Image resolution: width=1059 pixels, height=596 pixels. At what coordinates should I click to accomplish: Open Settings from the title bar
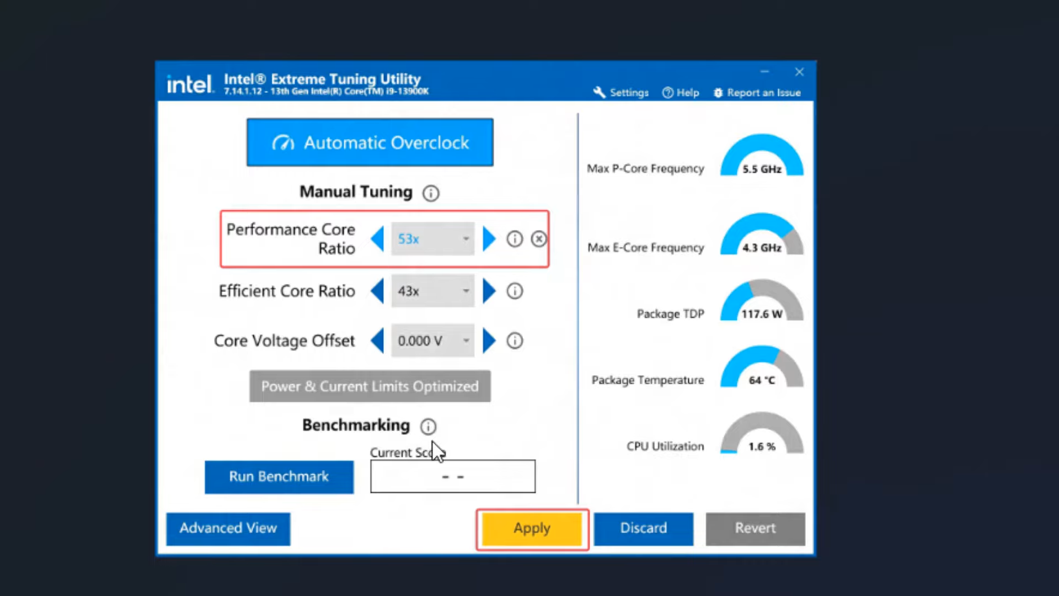click(622, 93)
